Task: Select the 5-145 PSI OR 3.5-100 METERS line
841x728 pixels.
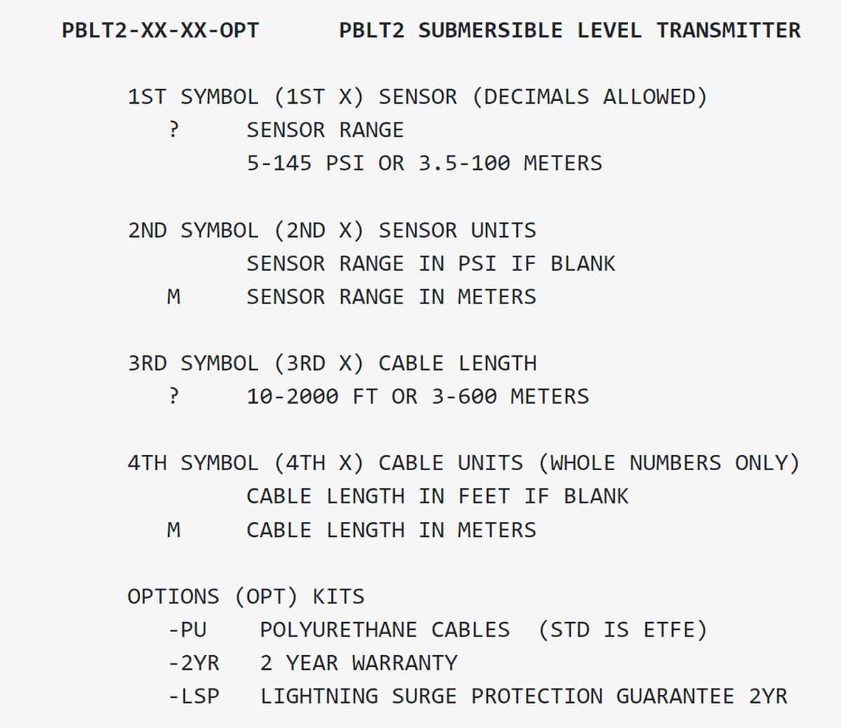Action: click(x=424, y=163)
